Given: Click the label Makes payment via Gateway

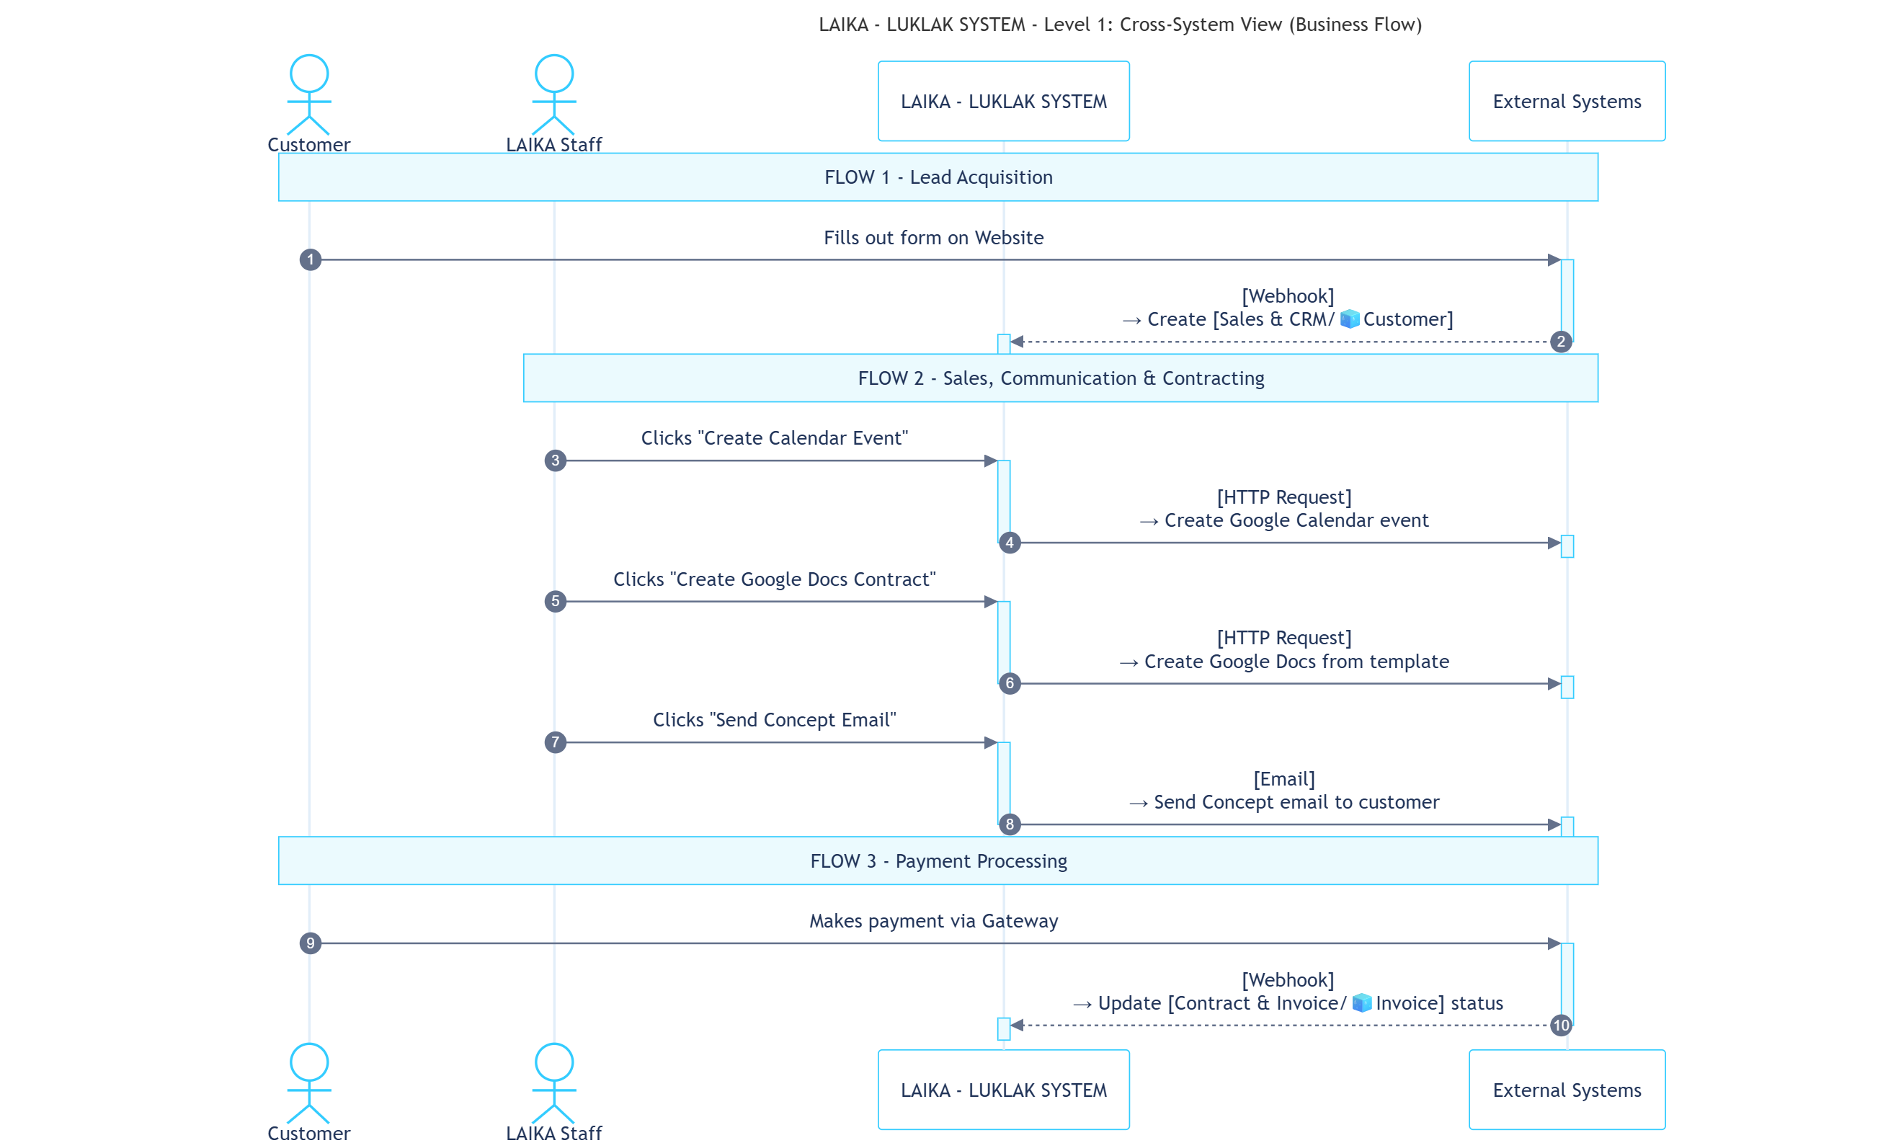Looking at the screenshot, I should point(934,920).
